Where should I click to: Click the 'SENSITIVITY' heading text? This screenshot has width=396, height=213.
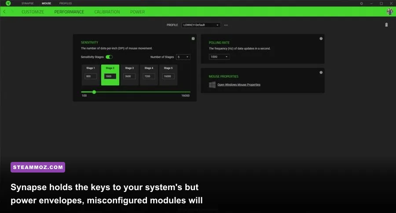coord(89,42)
